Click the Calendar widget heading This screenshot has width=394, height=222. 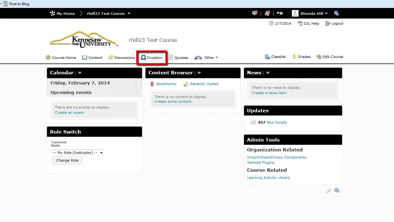click(x=62, y=73)
